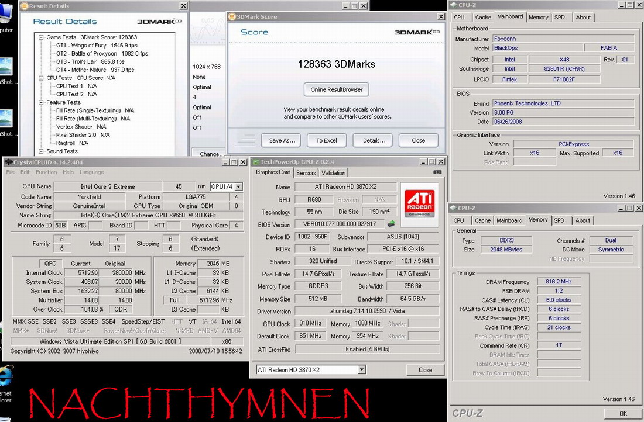
Task: Collapse the Sound Tests tree node
Action: 41,151
